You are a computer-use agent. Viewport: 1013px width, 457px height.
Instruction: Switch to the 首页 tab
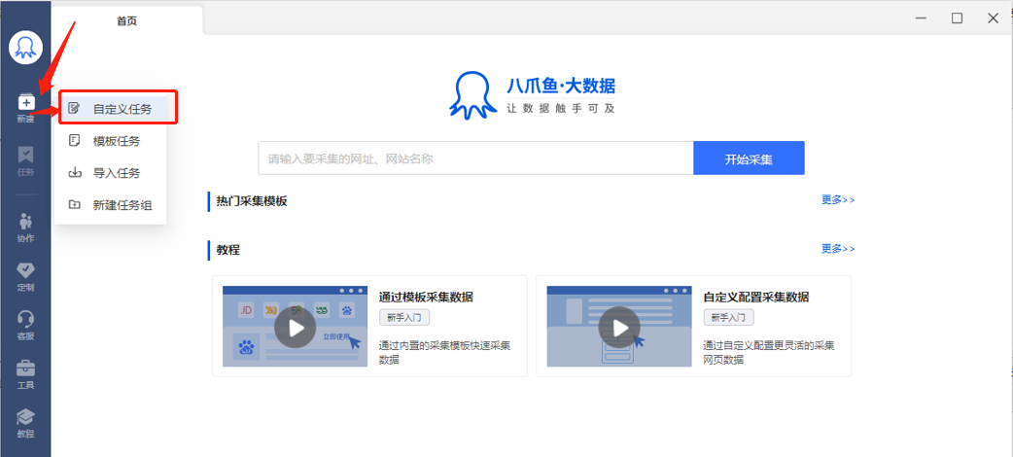pos(126,20)
